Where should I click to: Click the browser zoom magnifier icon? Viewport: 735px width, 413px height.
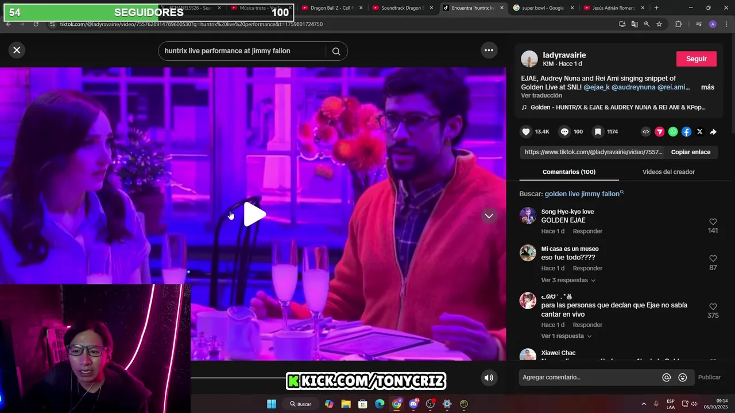(647, 24)
